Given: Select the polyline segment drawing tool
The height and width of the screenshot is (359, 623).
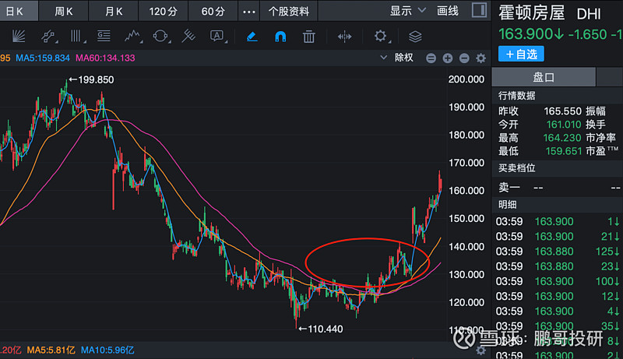Looking at the screenshot, I should click(x=48, y=37).
